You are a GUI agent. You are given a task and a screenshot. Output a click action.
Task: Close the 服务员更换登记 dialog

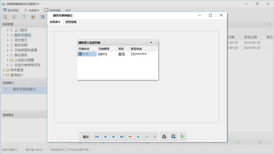221,15
